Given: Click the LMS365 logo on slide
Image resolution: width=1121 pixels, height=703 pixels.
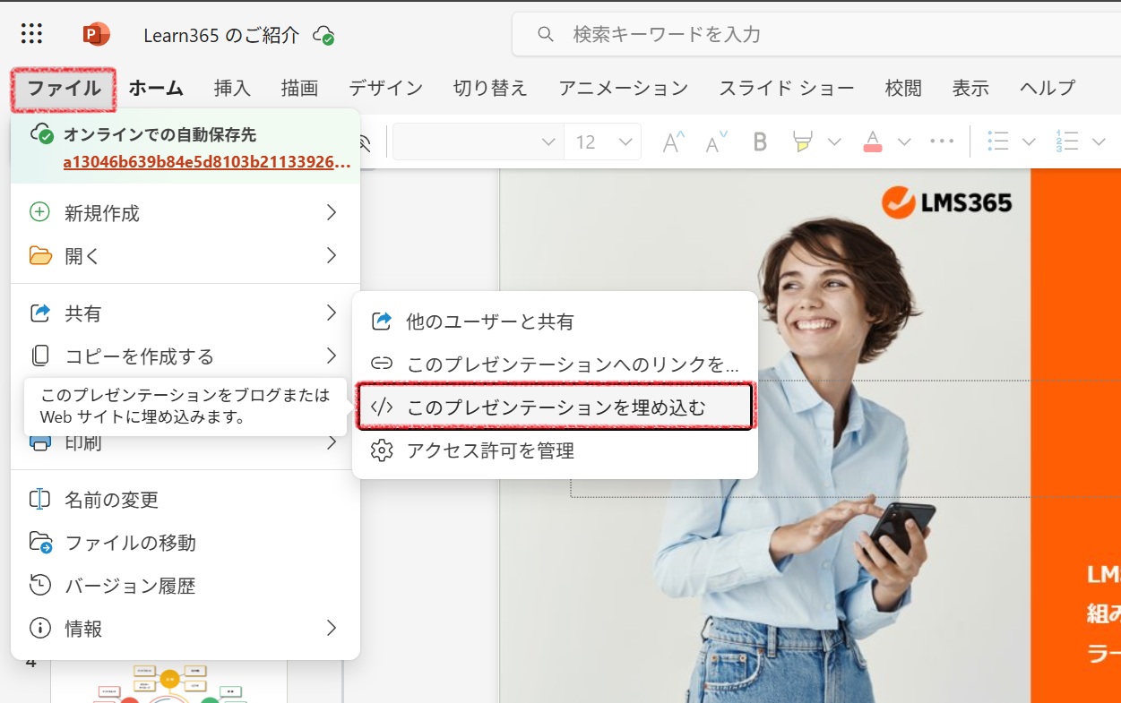Looking at the screenshot, I should click(x=946, y=202).
